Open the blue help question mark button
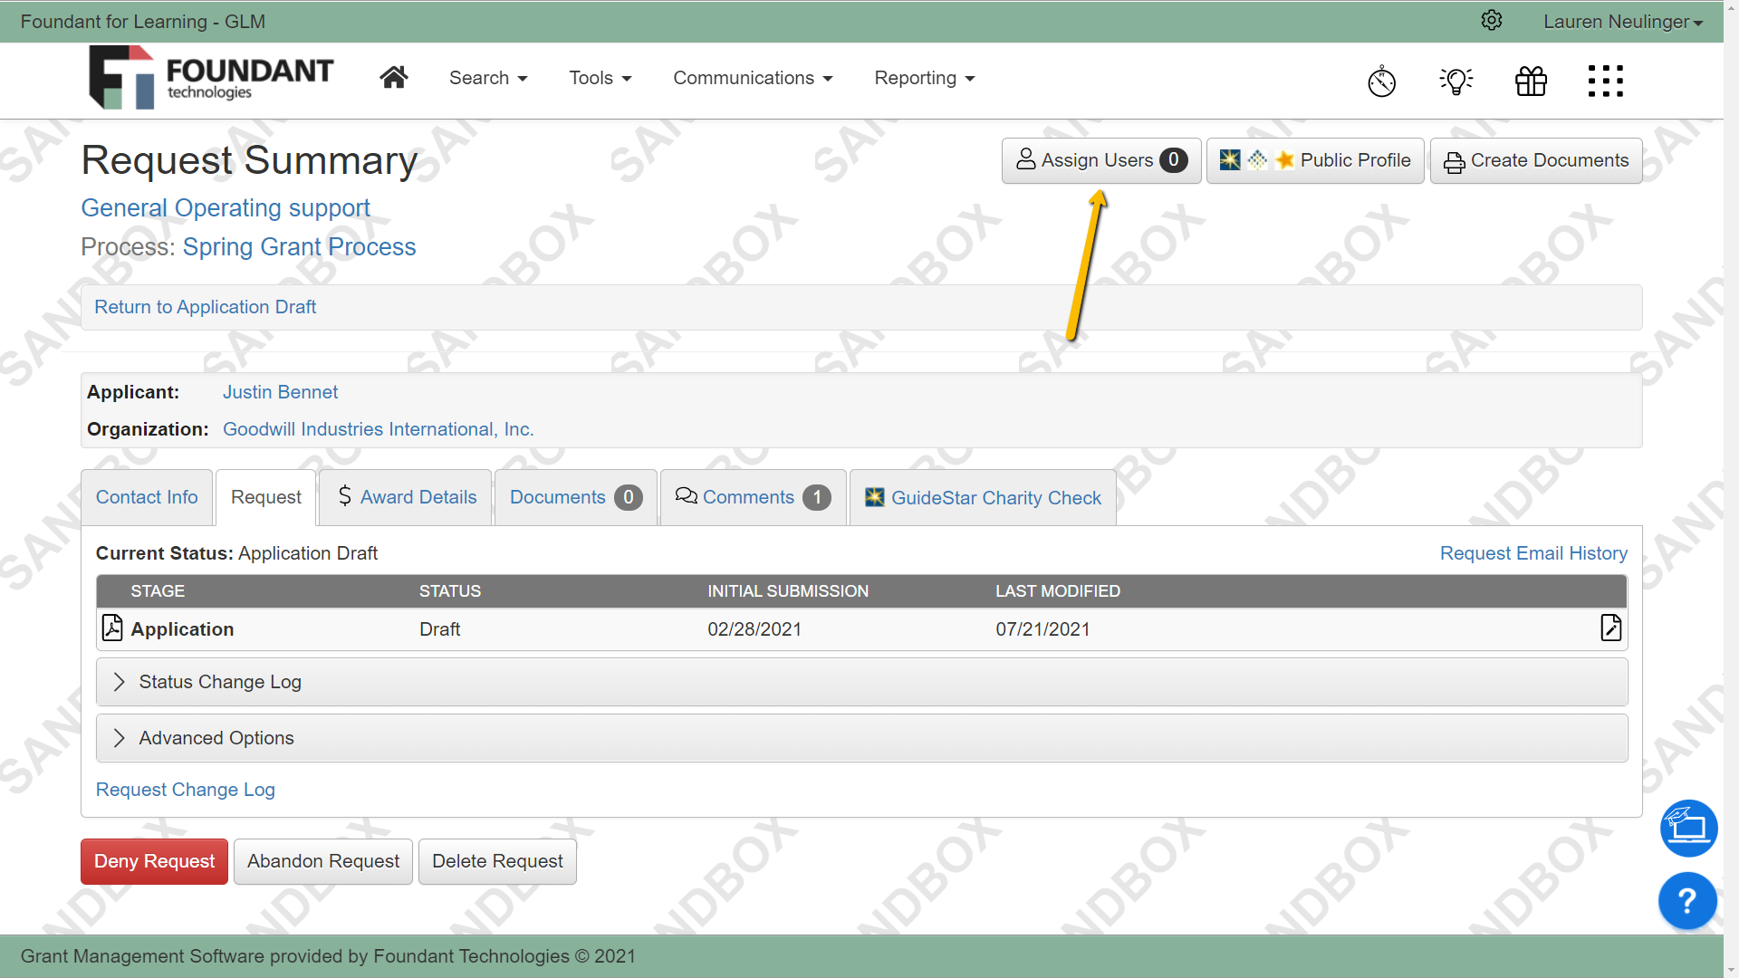Viewport: 1739px width, 978px height. click(1688, 900)
